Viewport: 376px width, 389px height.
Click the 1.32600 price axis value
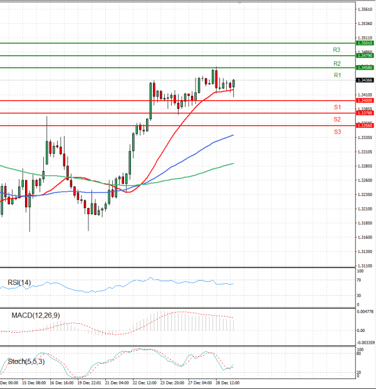tap(365, 180)
